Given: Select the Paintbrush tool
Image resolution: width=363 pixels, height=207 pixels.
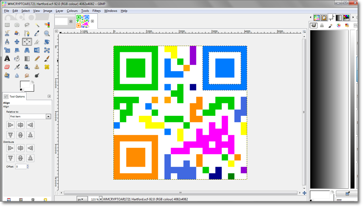Looking at the screenshot, I should pyautogui.click(x=47, y=59).
